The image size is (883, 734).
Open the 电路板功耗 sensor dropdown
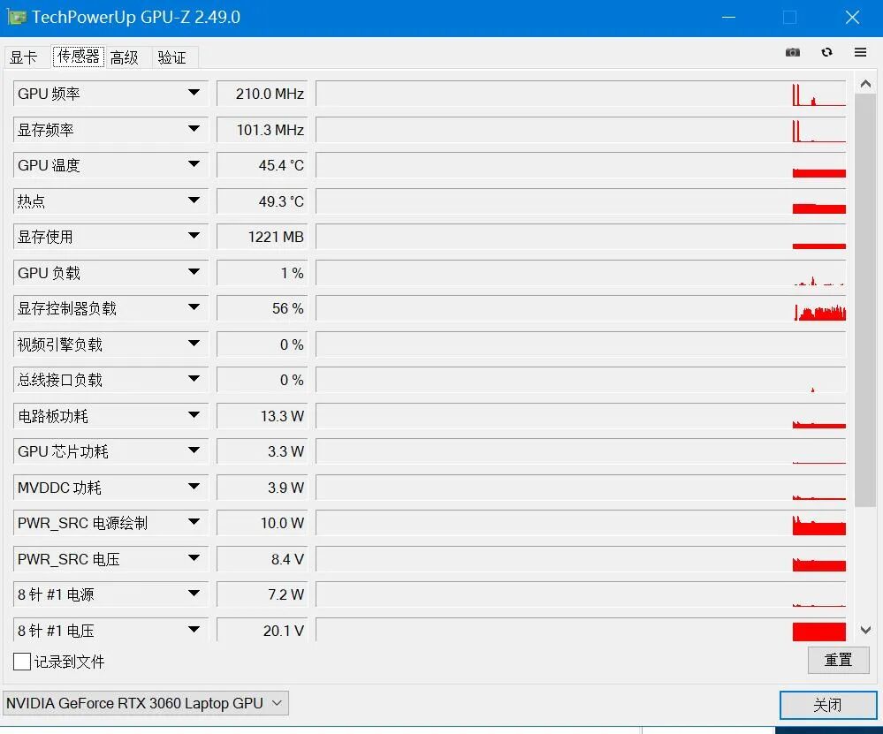194,415
